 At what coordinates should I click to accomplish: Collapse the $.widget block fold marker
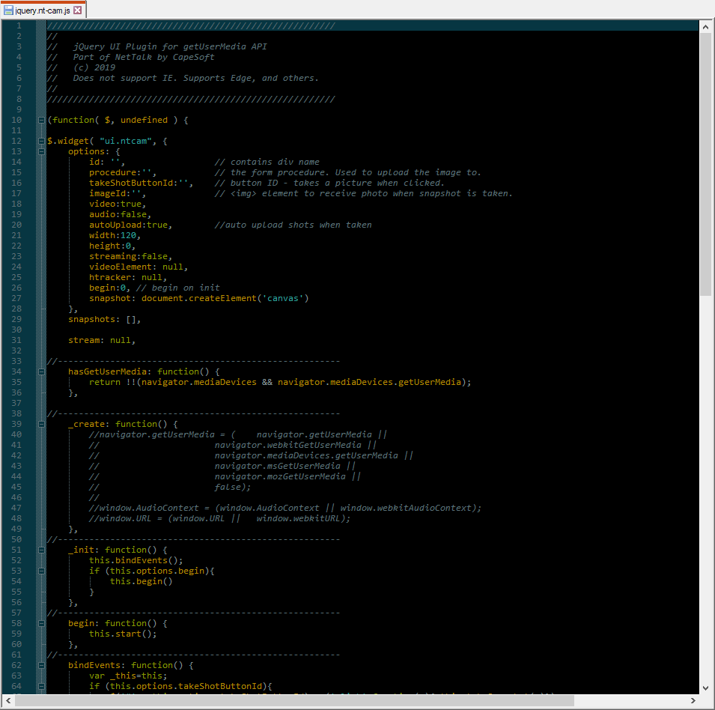pyautogui.click(x=41, y=141)
